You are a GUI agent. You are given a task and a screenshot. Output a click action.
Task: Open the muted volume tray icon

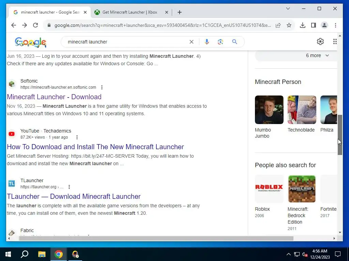(305, 254)
